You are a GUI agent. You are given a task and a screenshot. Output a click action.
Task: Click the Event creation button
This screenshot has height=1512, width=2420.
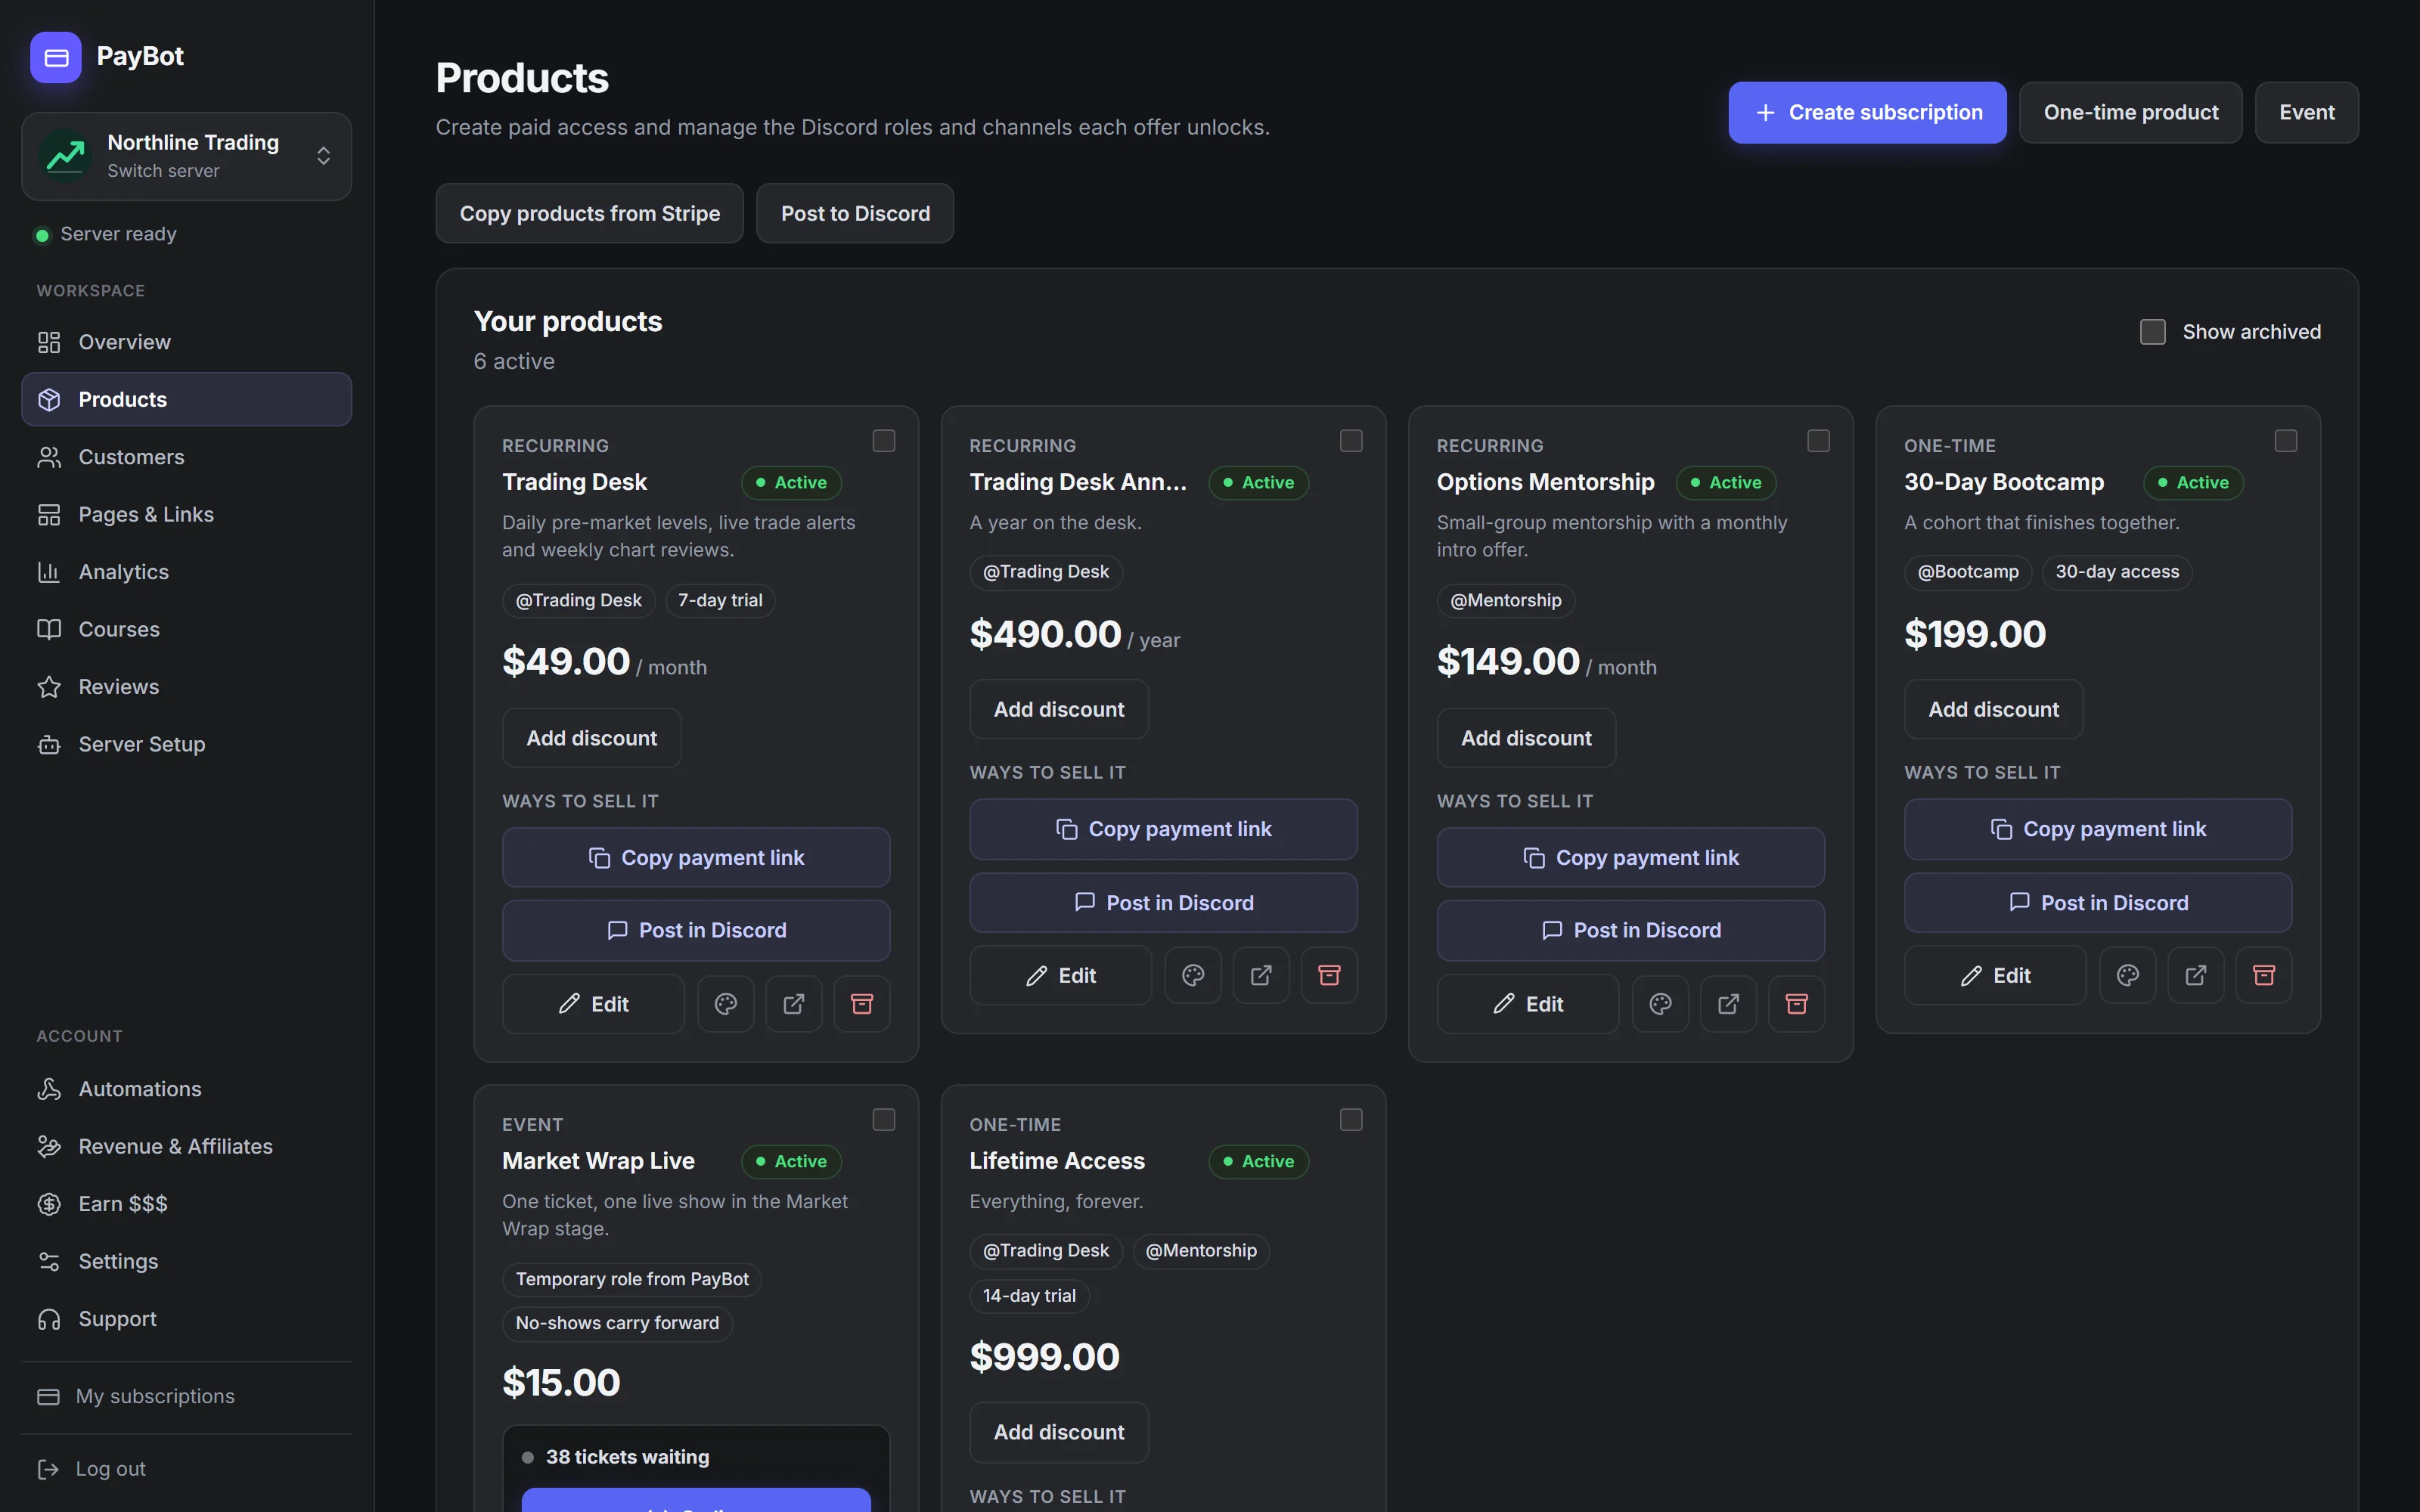point(2306,113)
